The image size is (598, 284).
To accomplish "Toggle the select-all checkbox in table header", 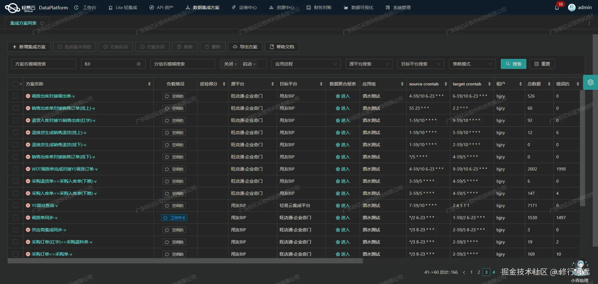I will click(x=16, y=84).
